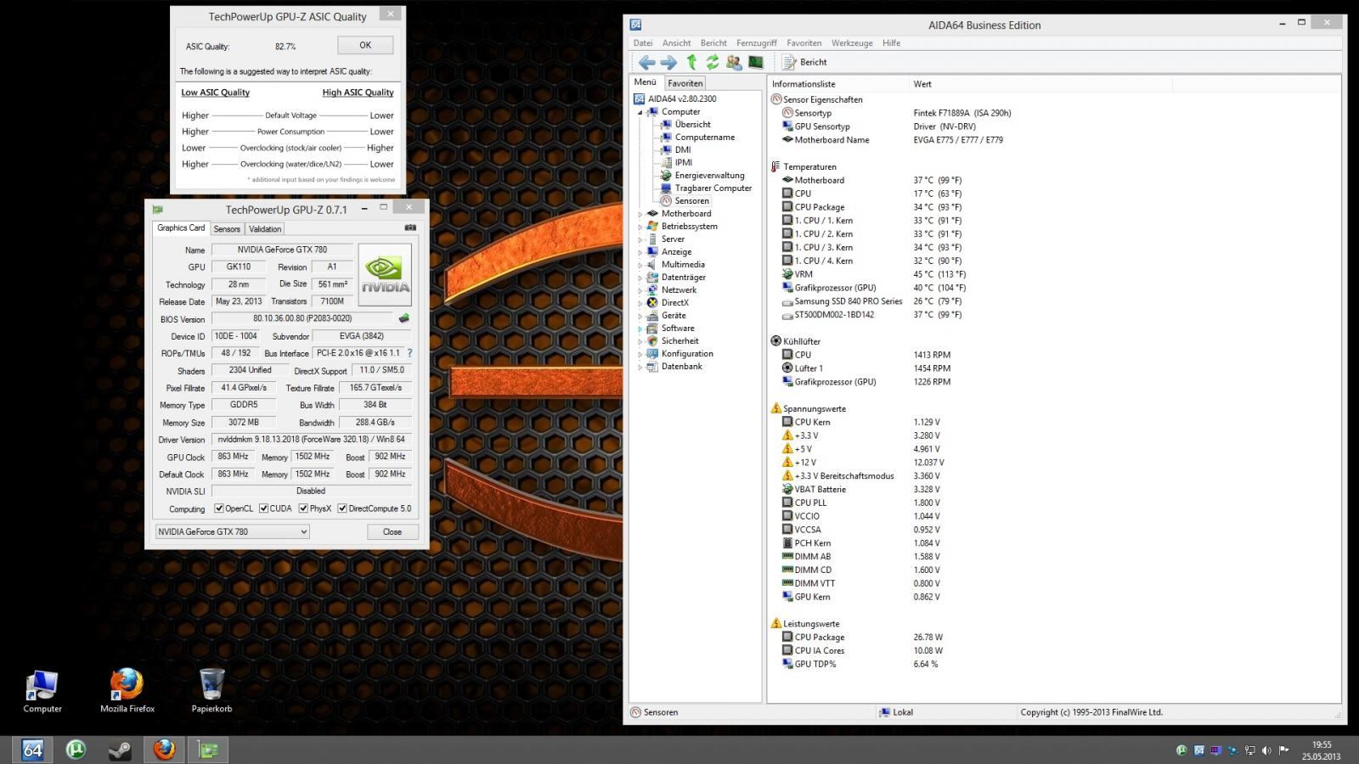Expand the Motherboard tree node
1359x764 pixels.
coord(640,214)
